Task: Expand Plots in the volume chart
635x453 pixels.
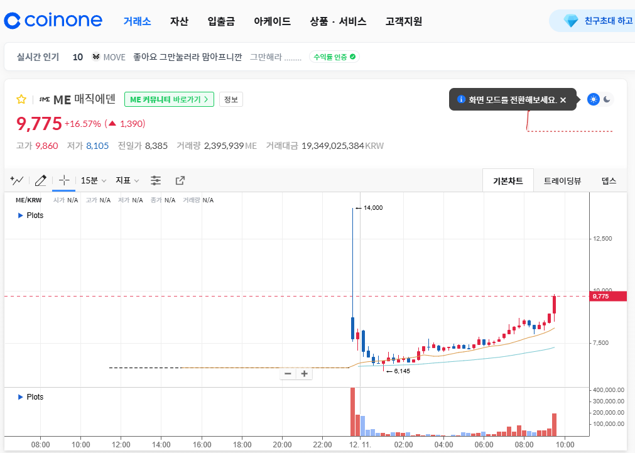Action: tap(30, 396)
